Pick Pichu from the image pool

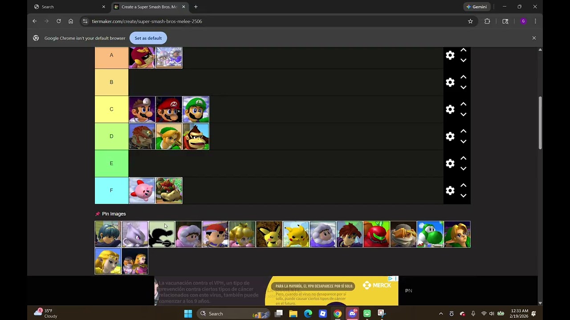269,234
